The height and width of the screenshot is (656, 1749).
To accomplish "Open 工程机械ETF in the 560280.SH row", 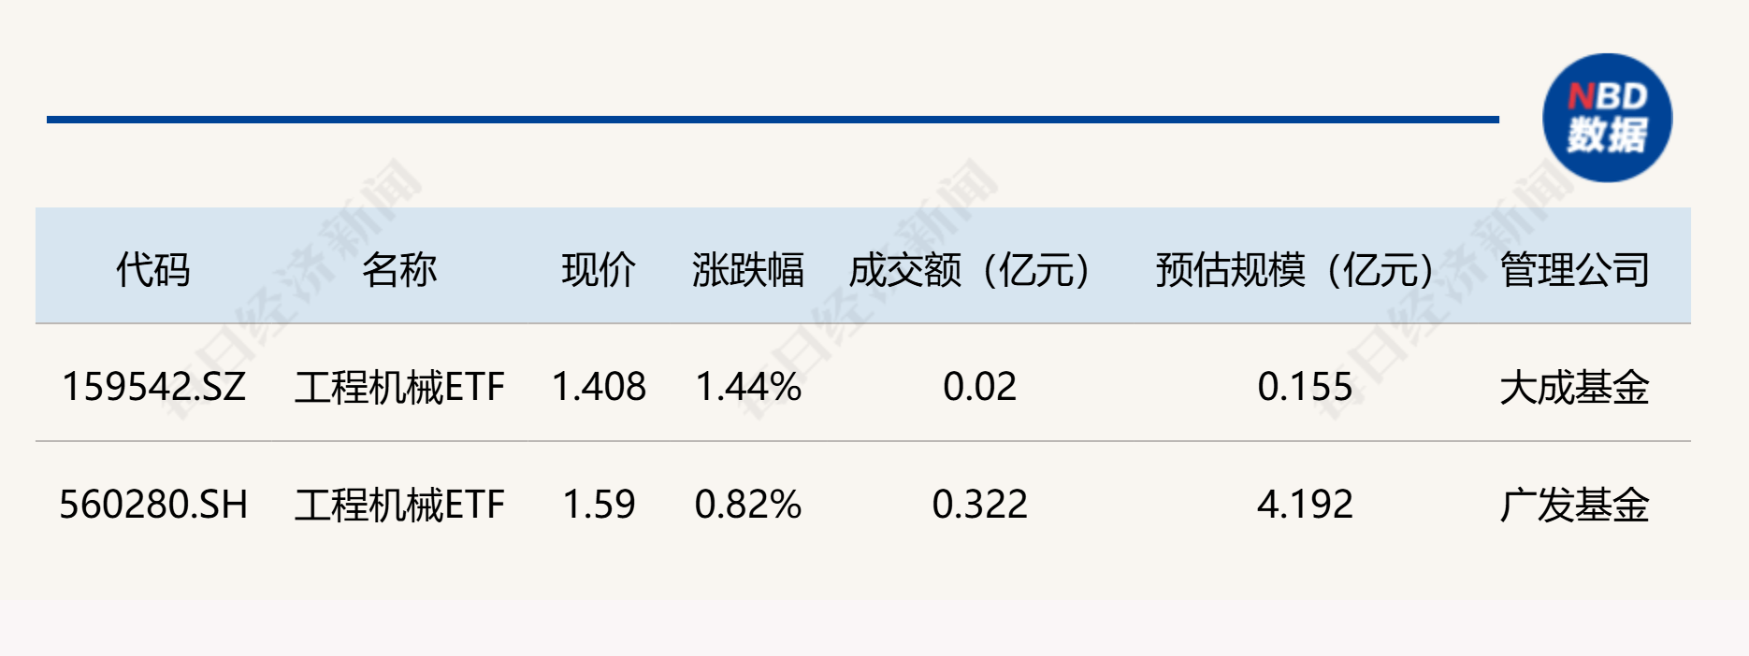I will (399, 505).
